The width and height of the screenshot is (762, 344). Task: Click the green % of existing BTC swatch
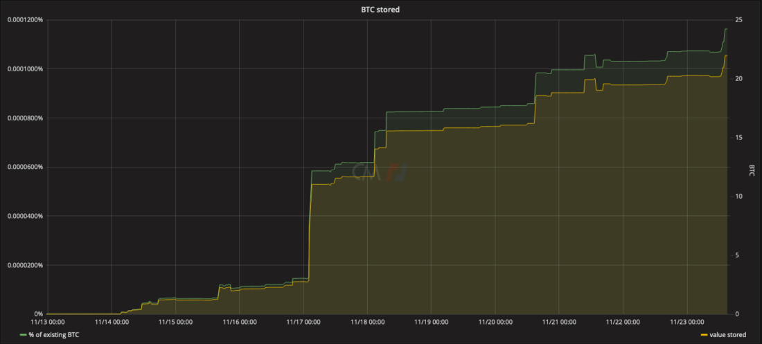(x=22, y=335)
